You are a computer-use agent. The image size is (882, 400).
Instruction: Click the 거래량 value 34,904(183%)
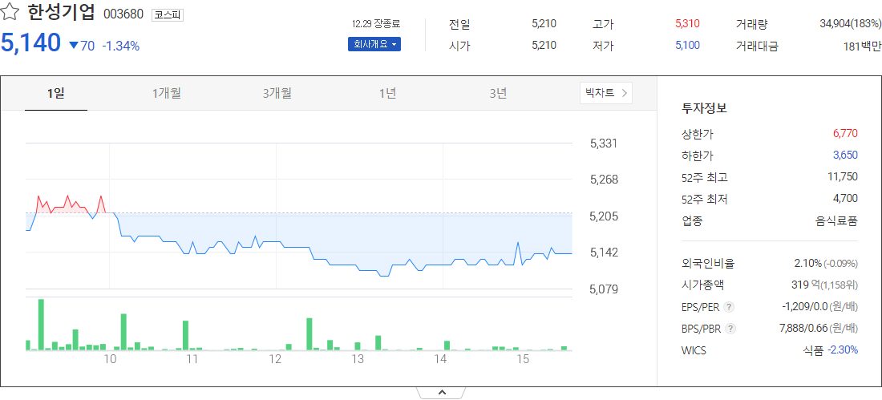pos(851,23)
